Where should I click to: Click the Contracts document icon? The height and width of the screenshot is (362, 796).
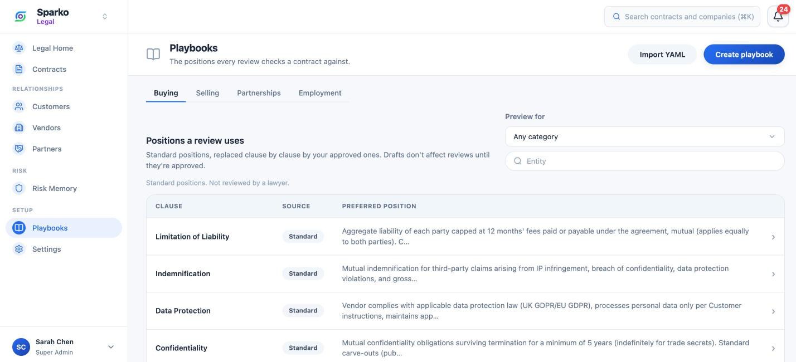19,69
